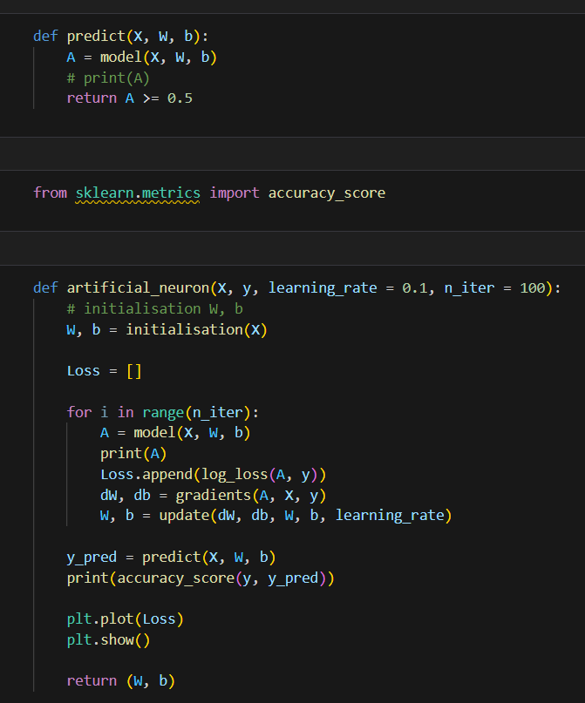
Task: Click the 'W, b = initialisation(X)' line
Action: (167, 330)
